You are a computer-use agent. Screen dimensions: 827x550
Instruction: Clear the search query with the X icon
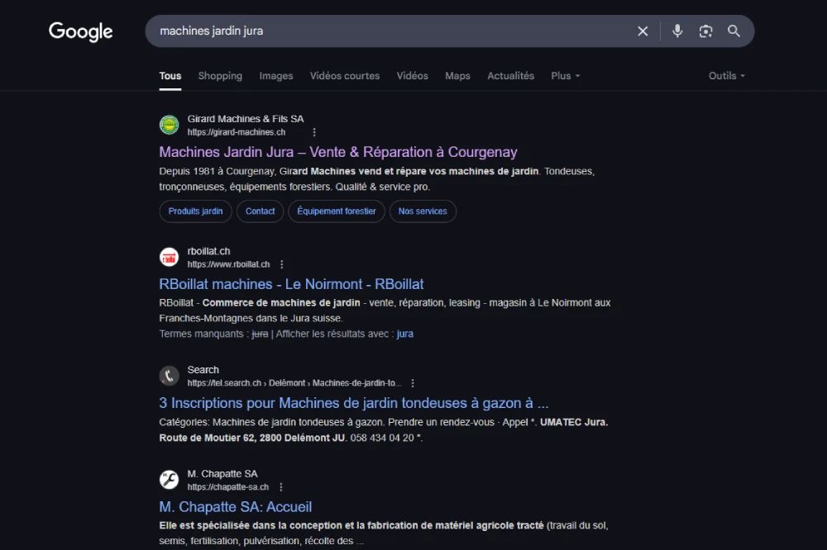pos(643,31)
